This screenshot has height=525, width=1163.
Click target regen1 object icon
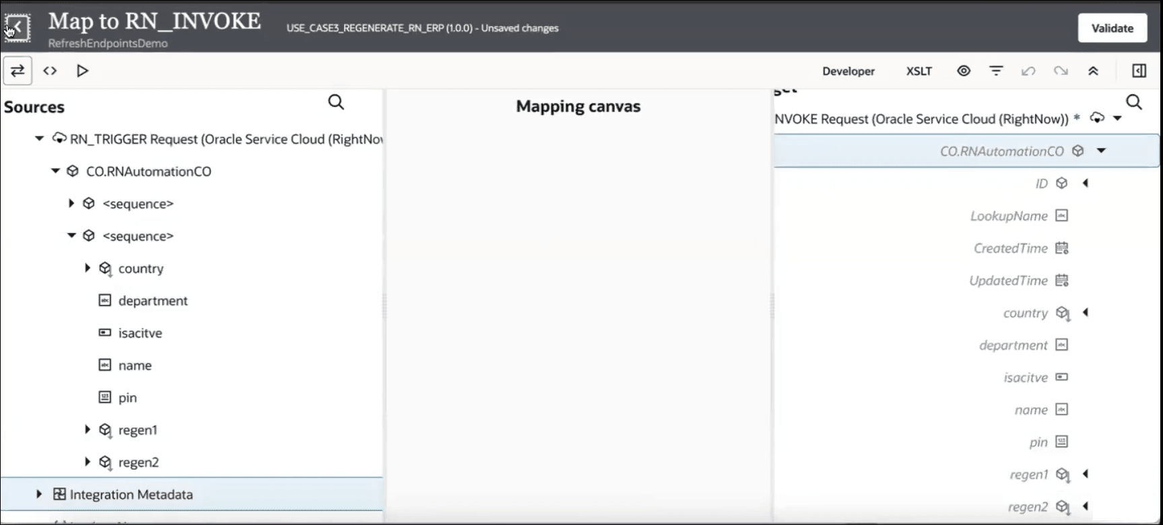1063,475
